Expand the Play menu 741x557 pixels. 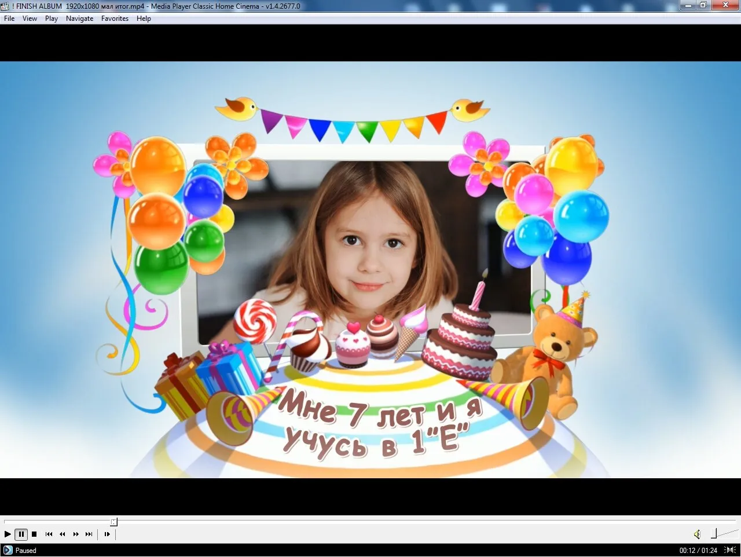(x=52, y=19)
